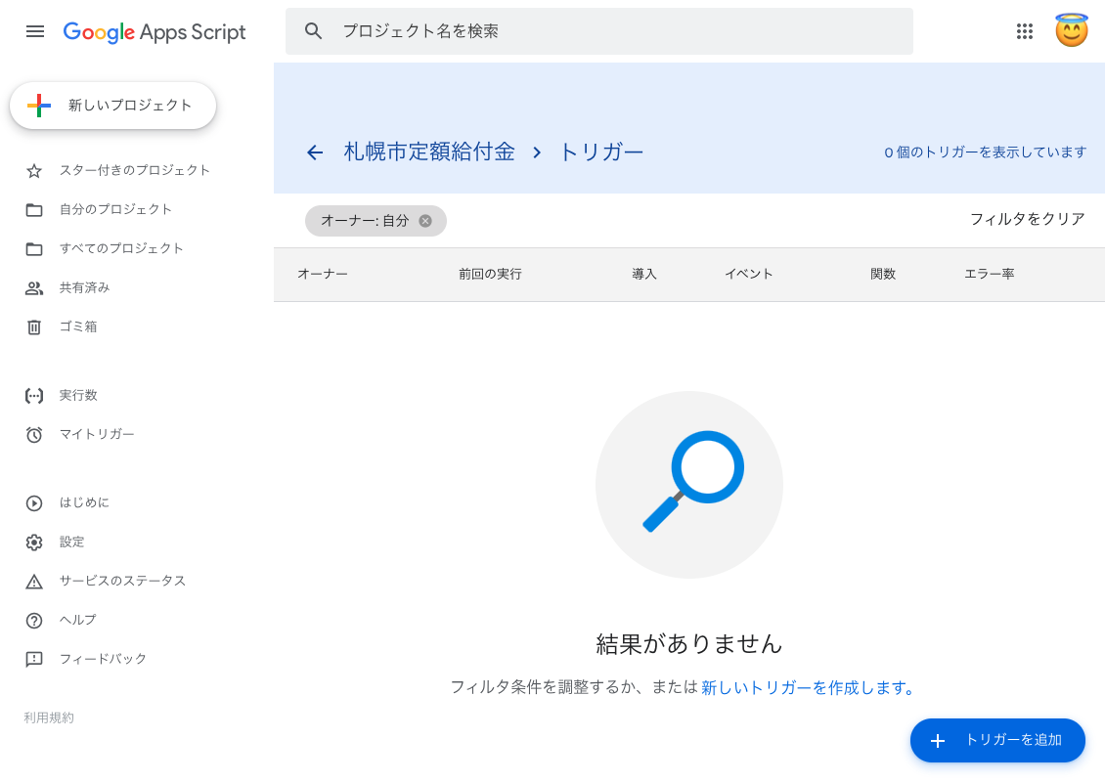Click the folder icon beside すべてのプロジェクト
The width and height of the screenshot is (1105, 782).
34,249
